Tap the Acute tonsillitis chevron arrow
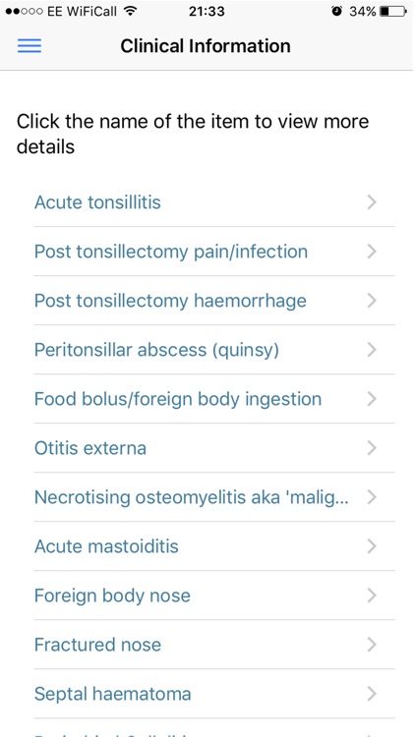This screenshot has width=415, height=737. pyautogui.click(x=372, y=202)
